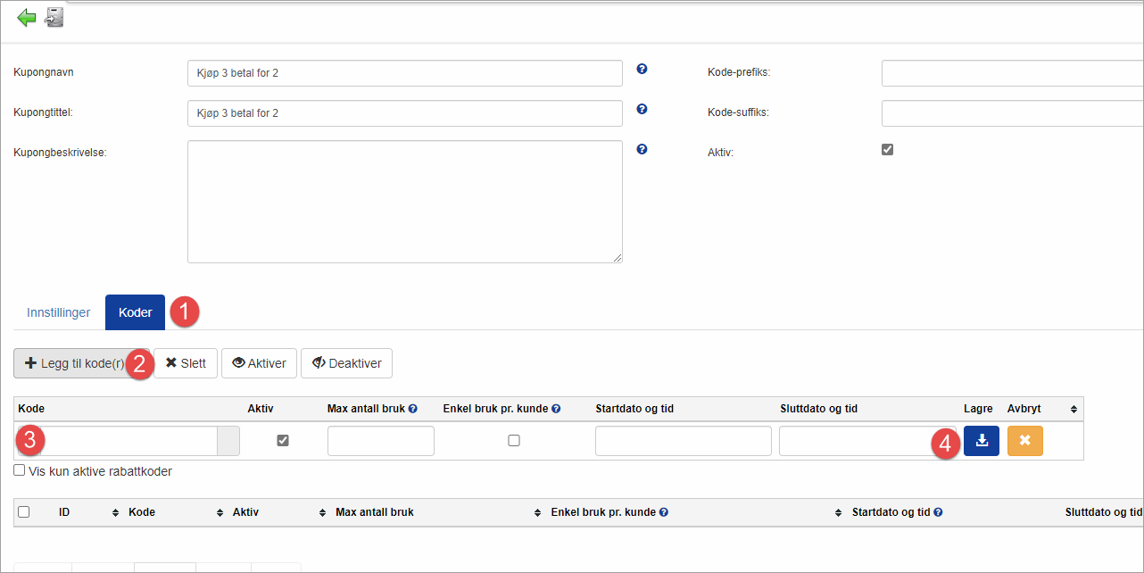This screenshot has height=573, width=1144.
Task: Check Enkel bruk pr. kunde checkbox
Action: (x=514, y=441)
